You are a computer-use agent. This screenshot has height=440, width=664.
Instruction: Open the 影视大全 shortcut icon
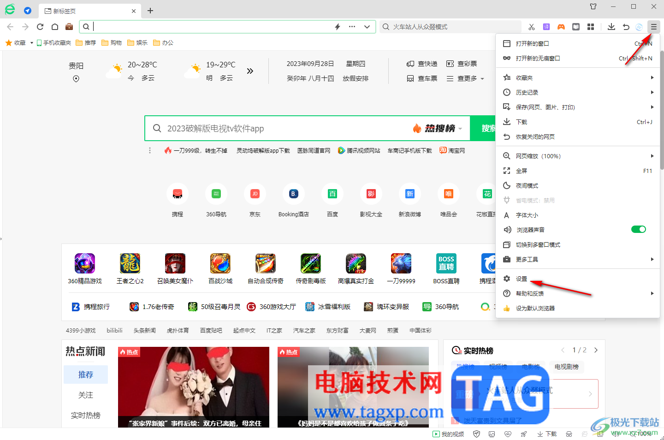pyautogui.click(x=371, y=194)
